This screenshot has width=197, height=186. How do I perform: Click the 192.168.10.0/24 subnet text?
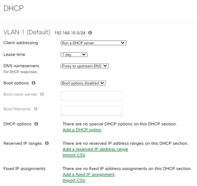point(70,33)
